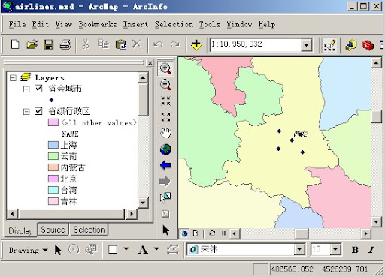Open the Drawing menu button
Image resolution: width=385 pixels, height=277 pixels.
click(x=28, y=250)
